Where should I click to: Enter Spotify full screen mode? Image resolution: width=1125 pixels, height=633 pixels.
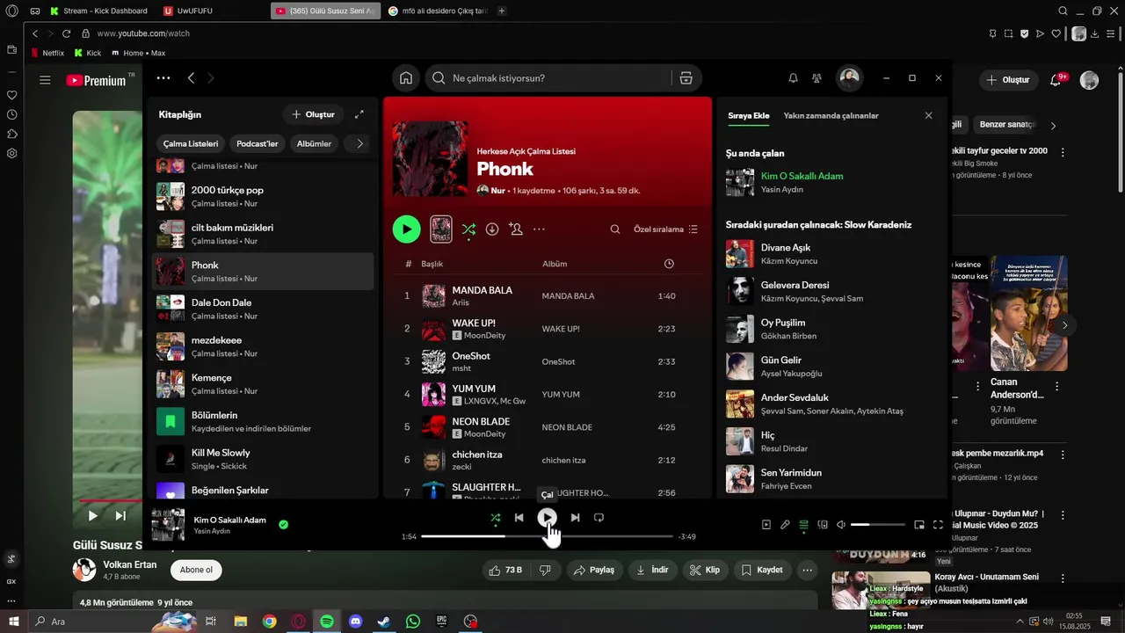coord(938,525)
